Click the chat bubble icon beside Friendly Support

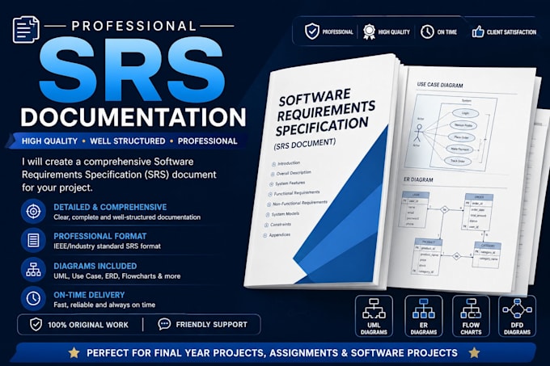point(164,324)
